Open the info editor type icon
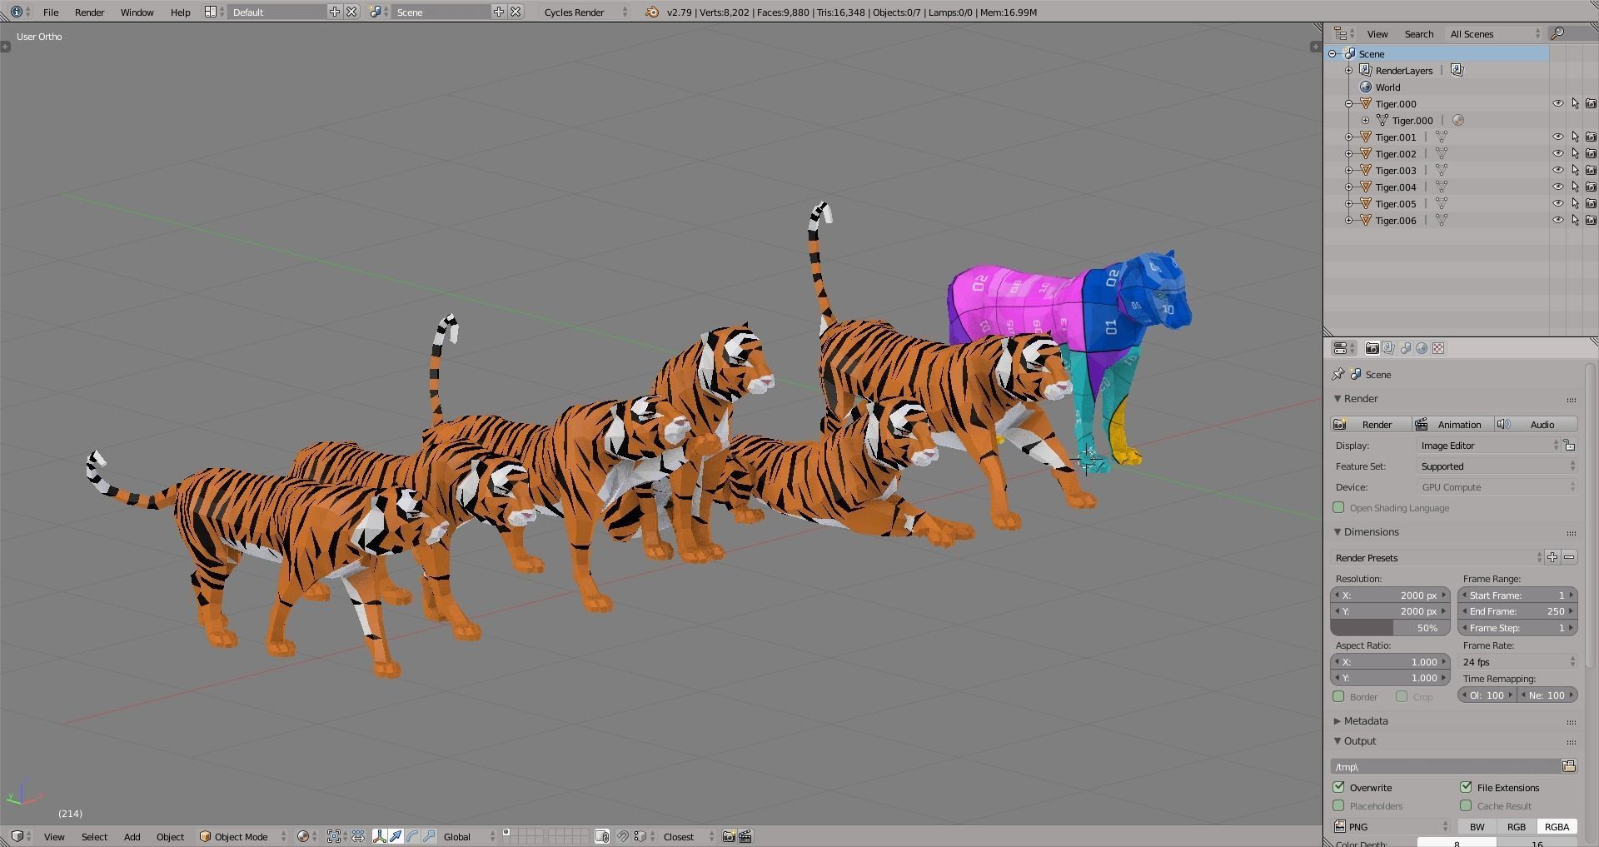Image resolution: width=1599 pixels, height=847 pixels. click(20, 12)
